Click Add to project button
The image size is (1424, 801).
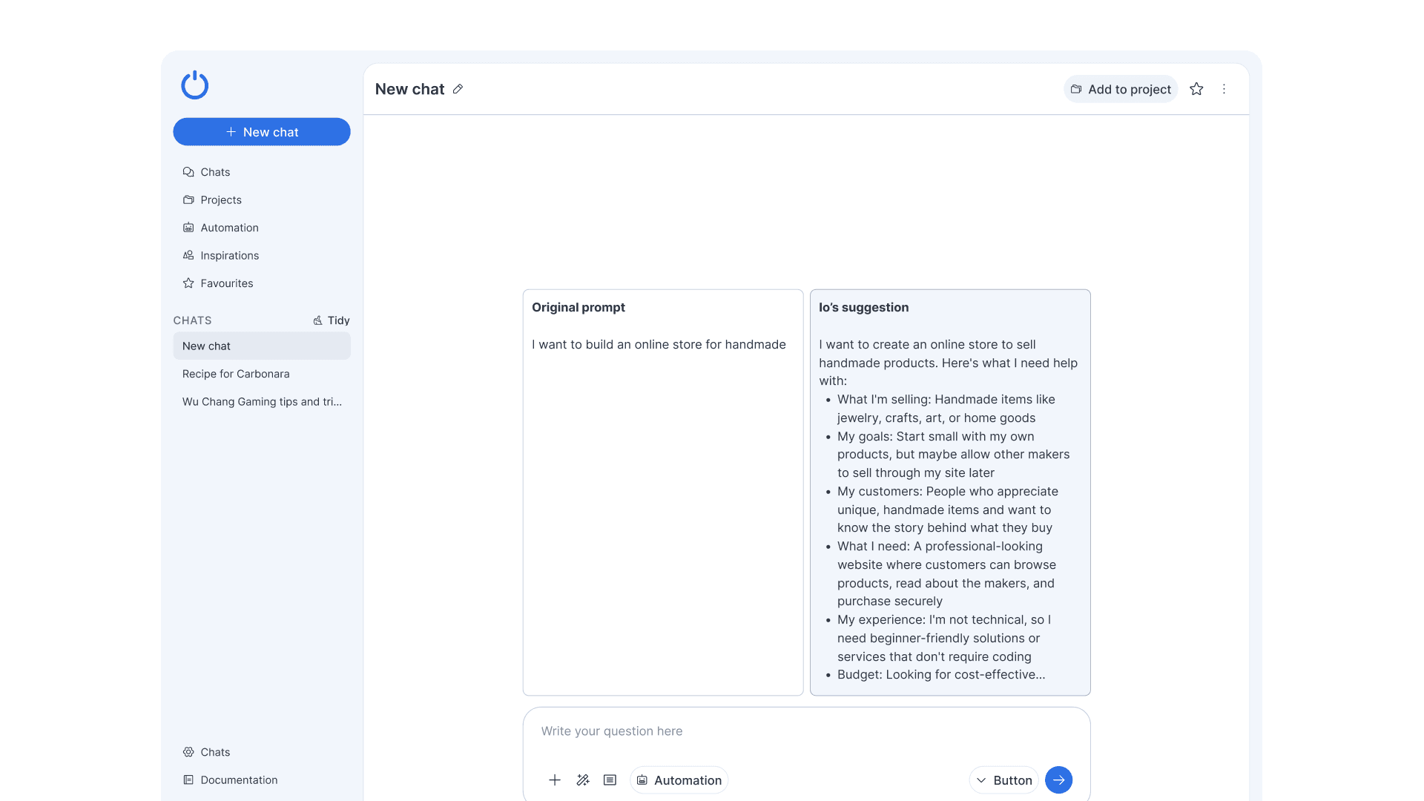1120,89
